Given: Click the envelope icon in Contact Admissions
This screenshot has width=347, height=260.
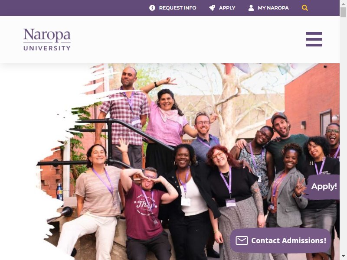Looking at the screenshot, I should pyautogui.click(x=242, y=240).
